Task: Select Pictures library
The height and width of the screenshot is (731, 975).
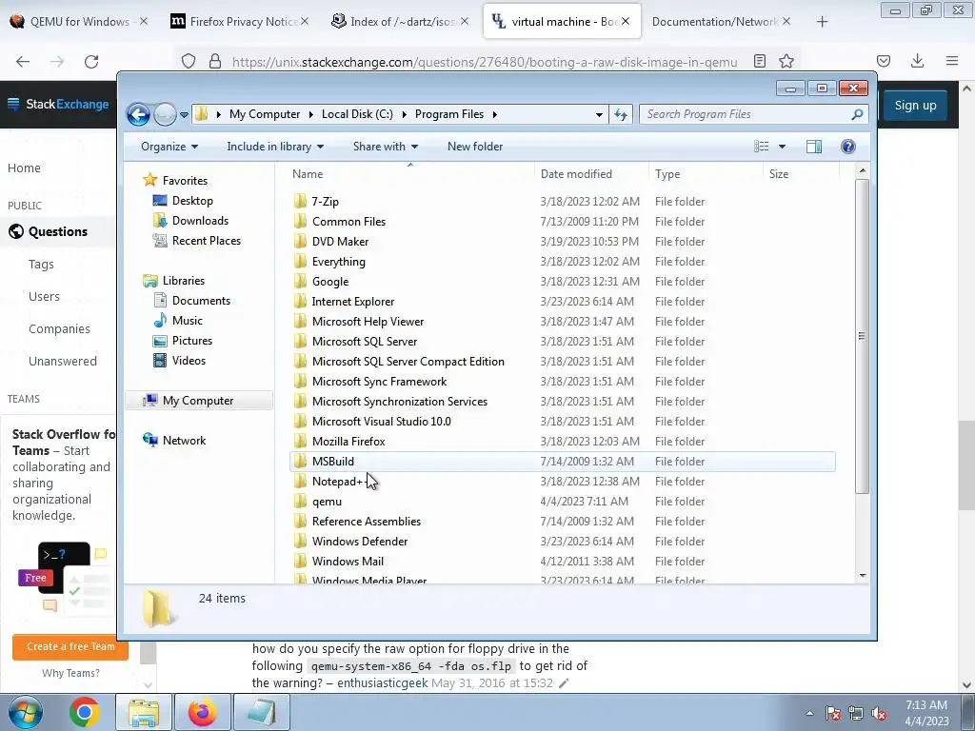Action: tap(192, 341)
